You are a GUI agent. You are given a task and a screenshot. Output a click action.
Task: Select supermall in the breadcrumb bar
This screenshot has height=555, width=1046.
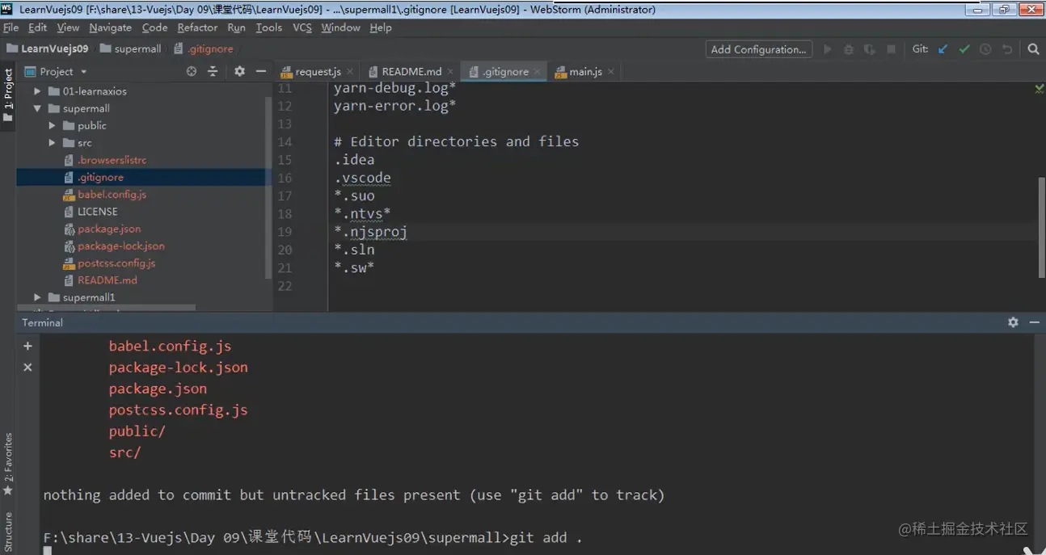point(130,48)
